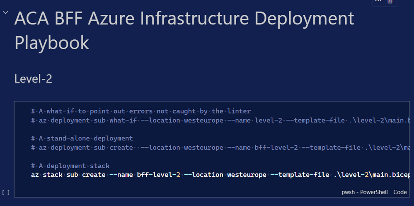Place cursor on 'az stack sub create' command line
The width and height of the screenshot is (414, 206).
220,175
